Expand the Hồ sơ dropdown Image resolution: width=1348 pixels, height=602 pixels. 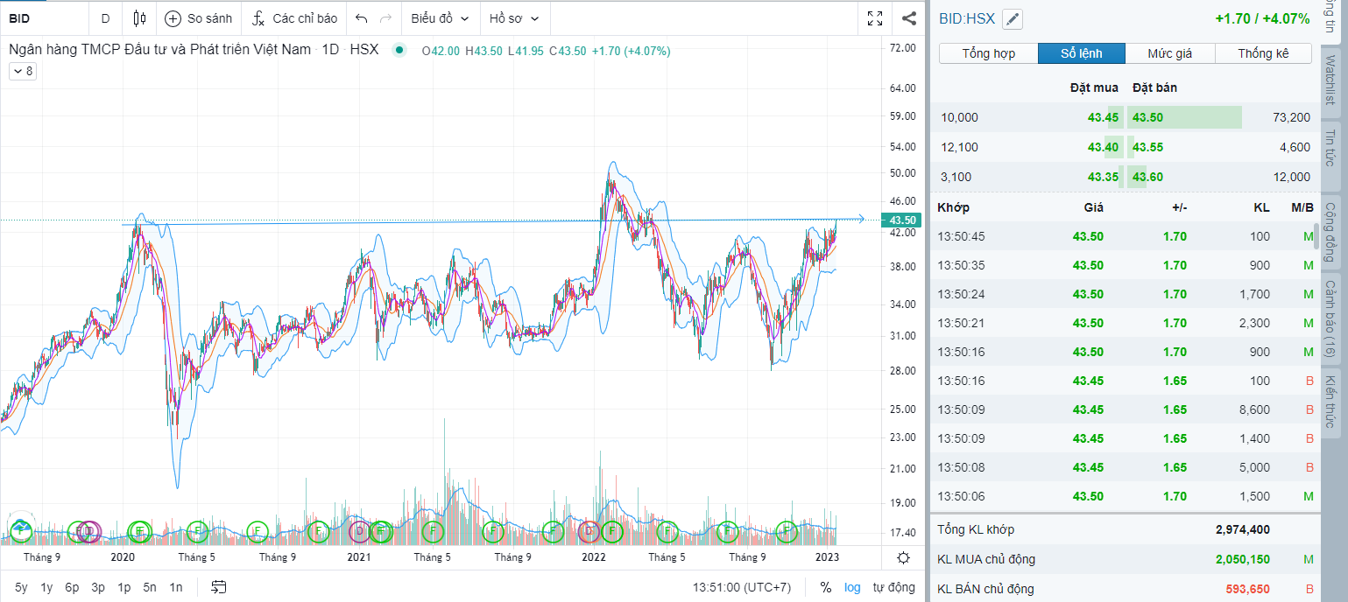point(514,18)
